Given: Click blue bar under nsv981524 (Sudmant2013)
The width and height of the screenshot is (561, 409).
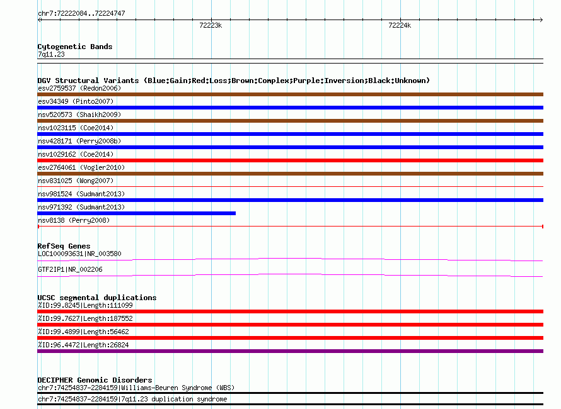Looking at the screenshot, I should (290, 200).
